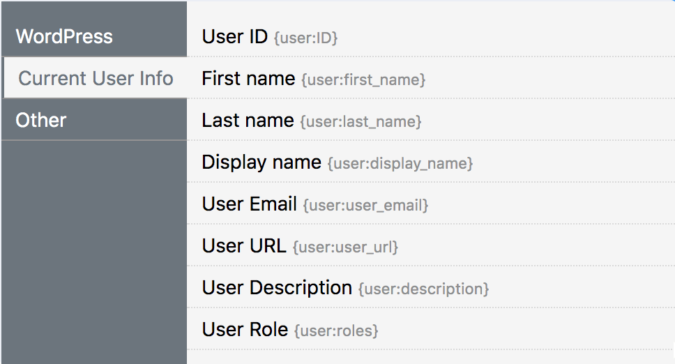Insert the User Email merge tag
Screen dimensions: 675x364
(431, 204)
